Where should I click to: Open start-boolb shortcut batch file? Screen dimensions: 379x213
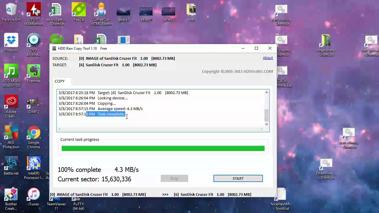(x=281, y=14)
